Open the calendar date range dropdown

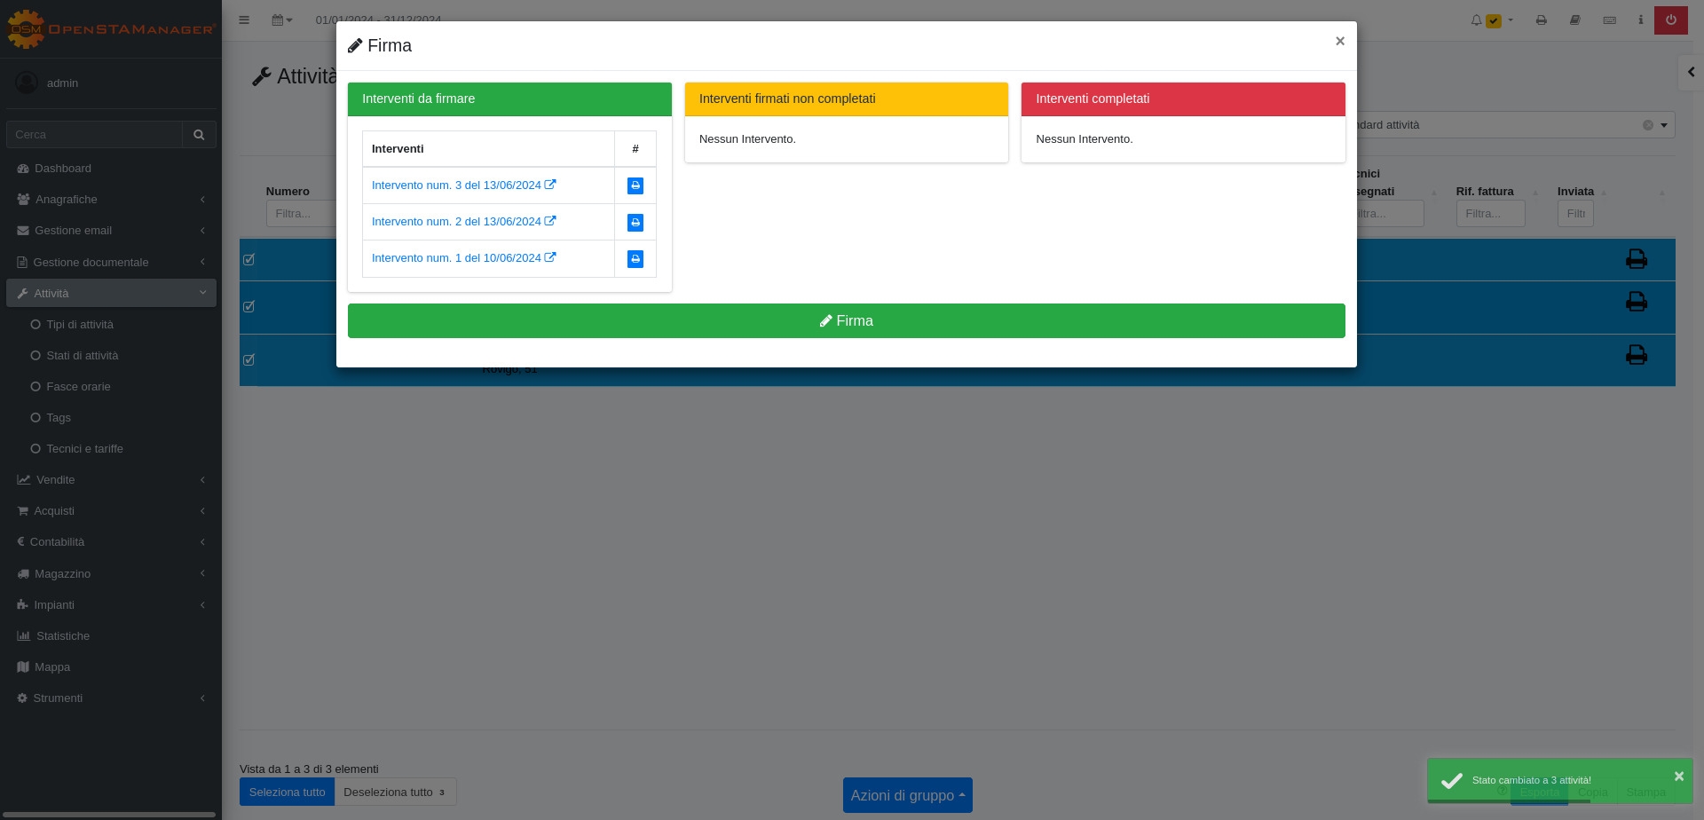coord(281,20)
